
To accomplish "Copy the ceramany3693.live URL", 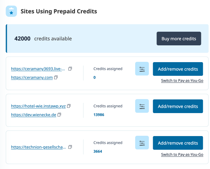I will 70,69.
